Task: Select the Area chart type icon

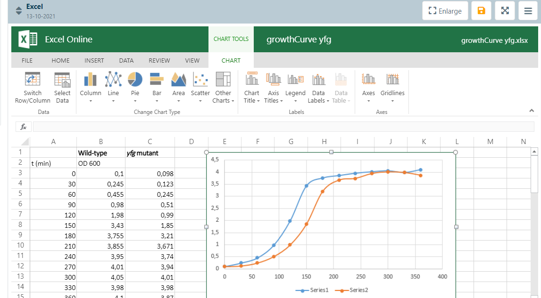Action: (178, 80)
